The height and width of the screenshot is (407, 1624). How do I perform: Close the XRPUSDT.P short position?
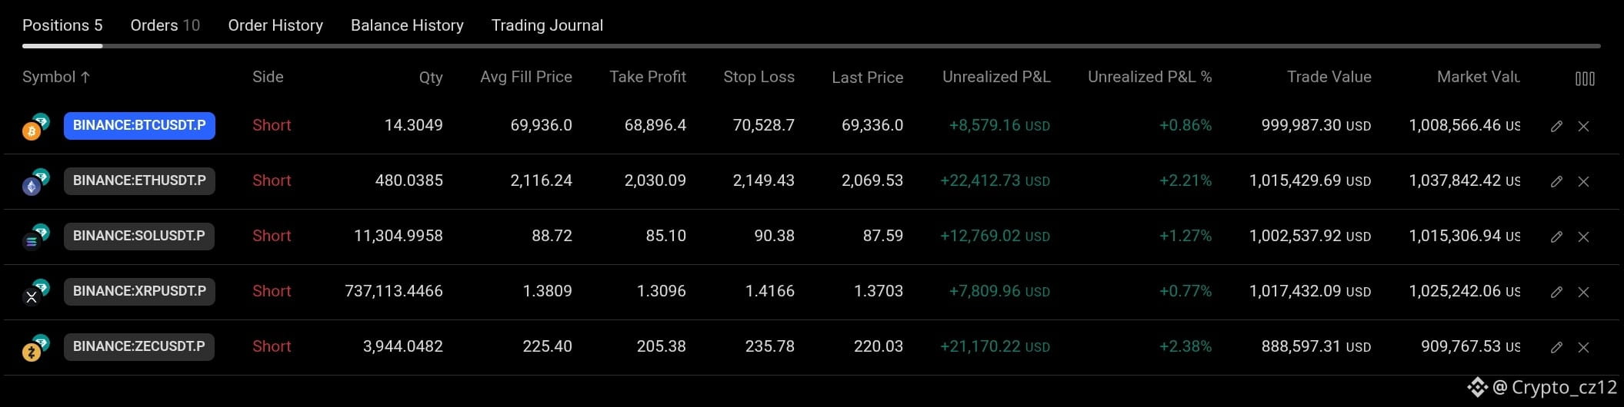pyautogui.click(x=1583, y=292)
